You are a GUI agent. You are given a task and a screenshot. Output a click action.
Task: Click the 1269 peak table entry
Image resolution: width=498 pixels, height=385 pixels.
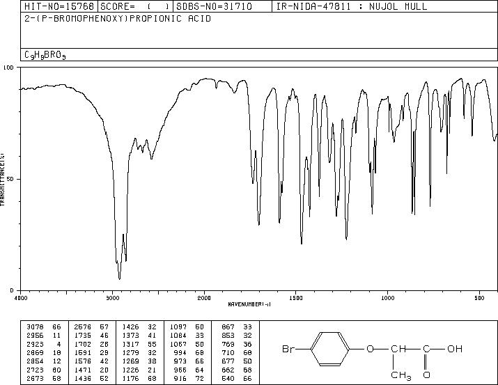(130, 361)
